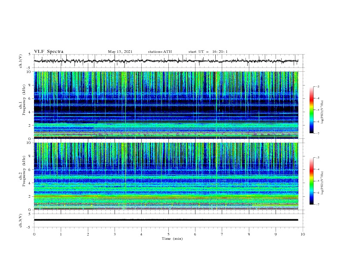This screenshot has width=341, height=263.
Task: Click the bright vertical streak in ch.1 spectrogram near minute 6.8
Action: tap(217, 105)
